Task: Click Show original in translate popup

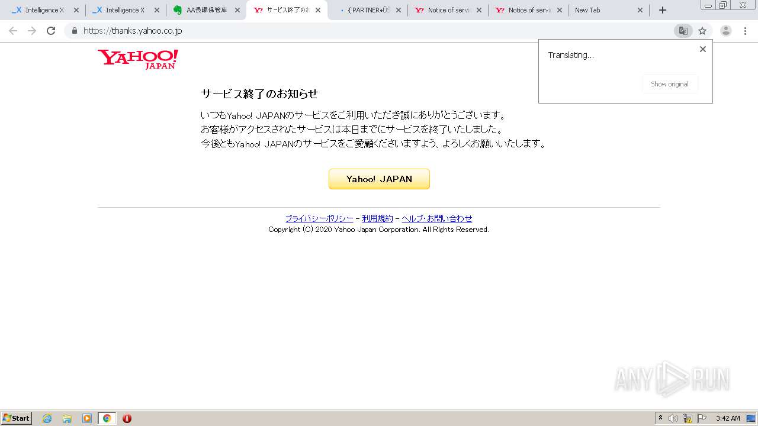Action: tap(670, 84)
